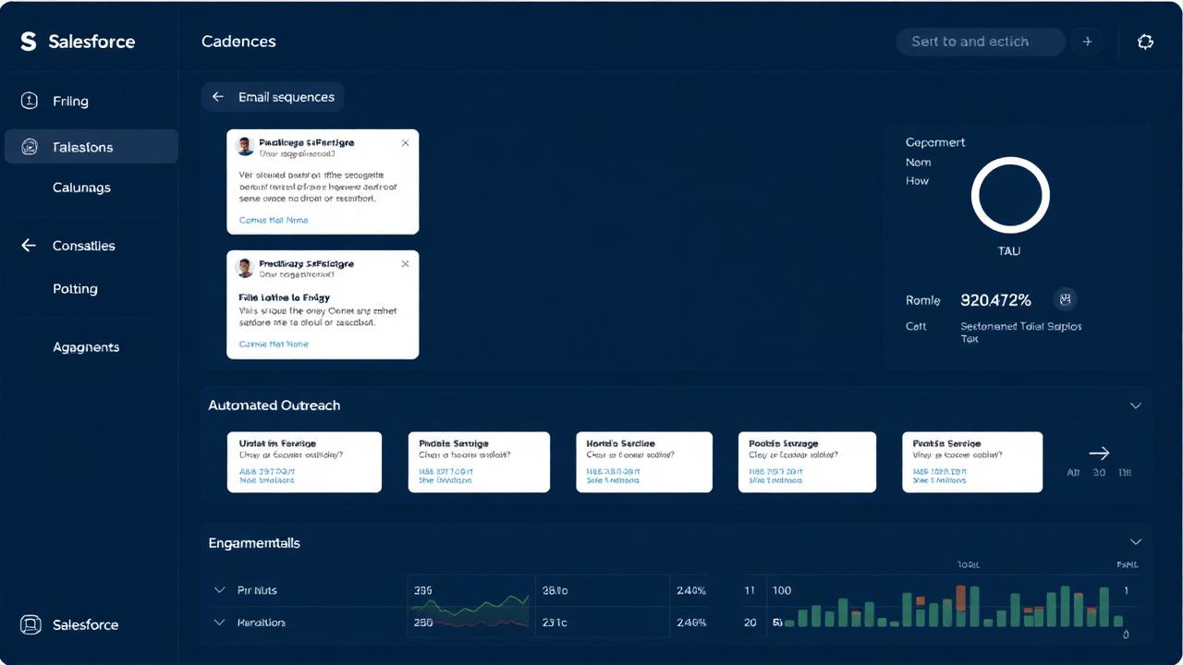Click the back arrow next to Consatlies
Screen dimensions: 1183x665
click(28, 245)
